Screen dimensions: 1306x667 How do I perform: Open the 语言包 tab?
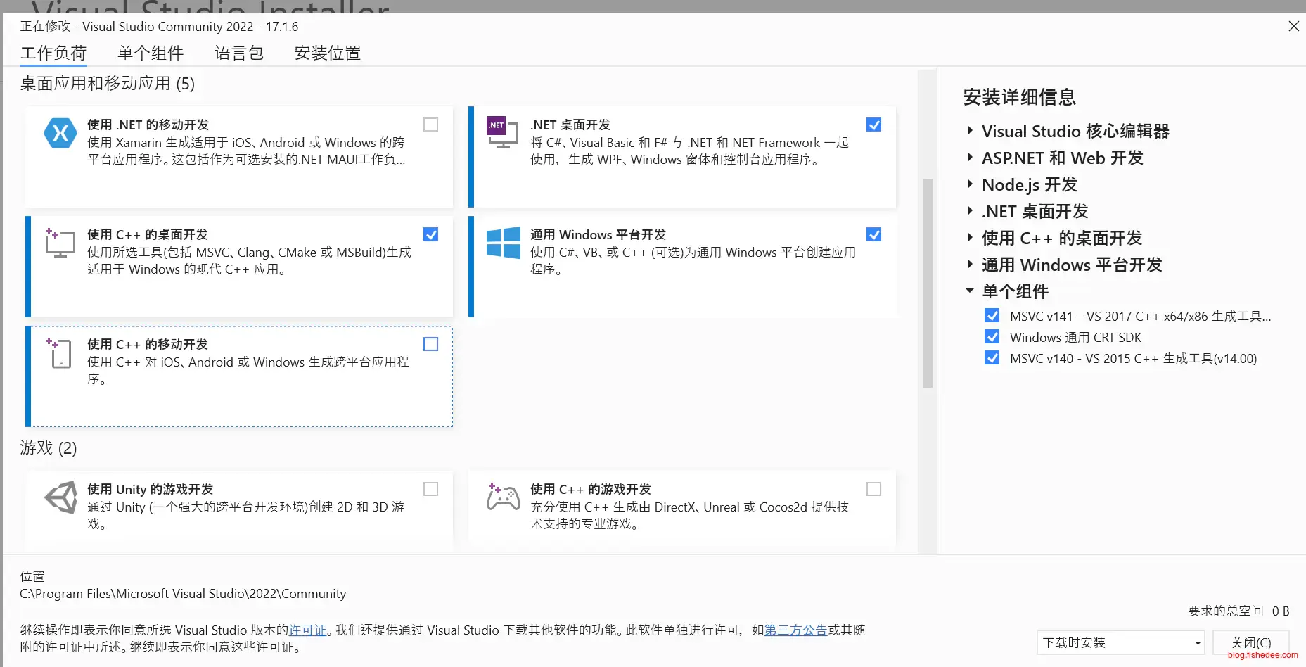[239, 53]
